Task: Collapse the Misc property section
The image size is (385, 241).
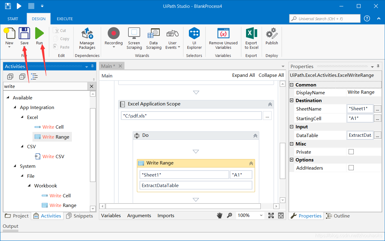Action: pyautogui.click(x=292, y=144)
